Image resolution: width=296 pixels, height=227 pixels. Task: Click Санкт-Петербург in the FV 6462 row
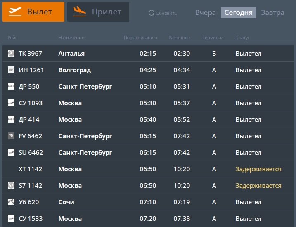tap(85, 136)
